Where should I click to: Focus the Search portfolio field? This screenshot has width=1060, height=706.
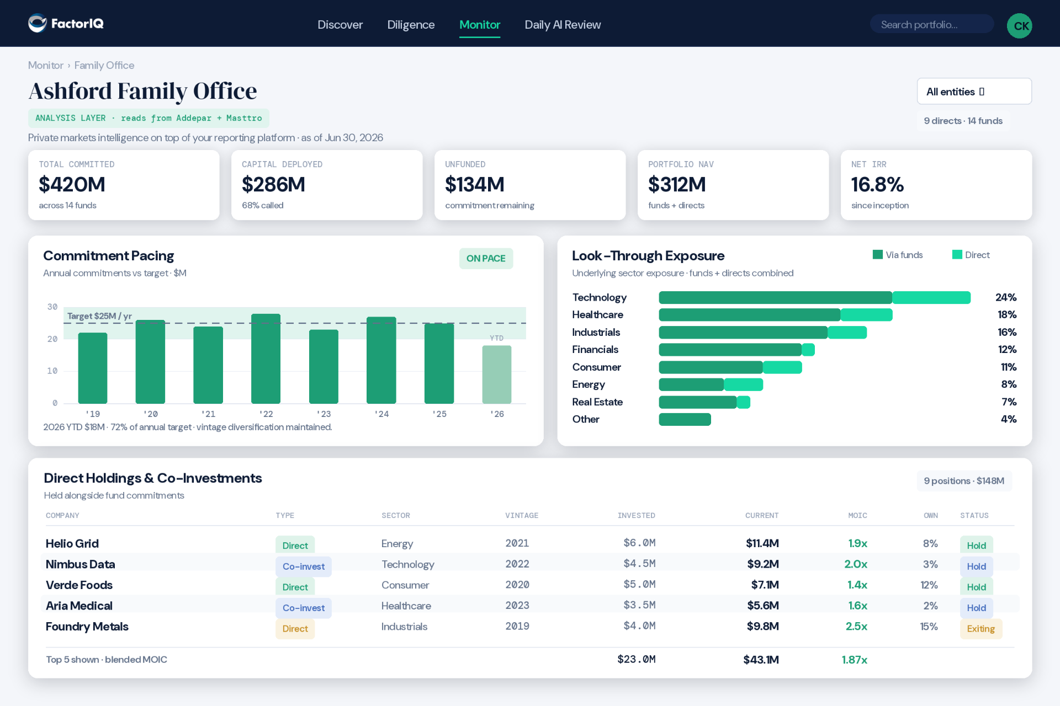coord(932,24)
